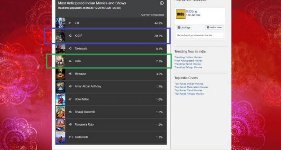Go to Trending Tamil Movies
The width and height of the screenshot is (281, 150).
click(x=187, y=64)
